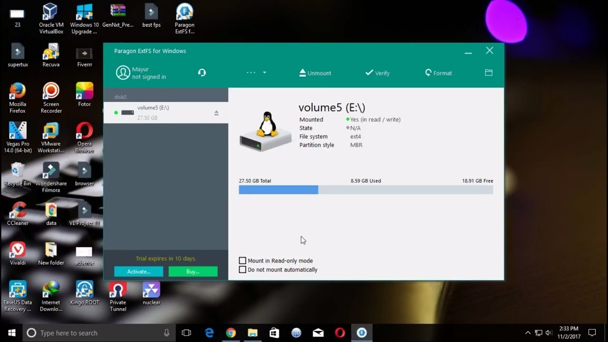Click the taskbar search box
This screenshot has height=342, width=608.
tap(99, 333)
